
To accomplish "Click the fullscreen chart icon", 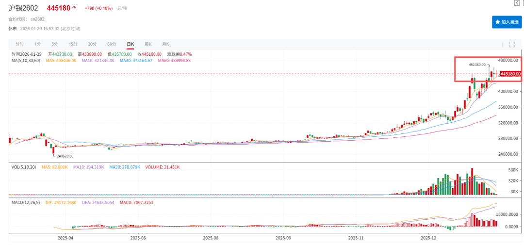I will 511,44.
